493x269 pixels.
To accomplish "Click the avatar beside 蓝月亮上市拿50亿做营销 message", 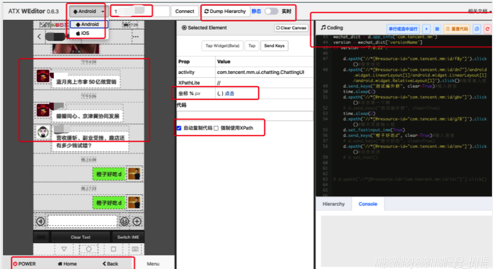I will tap(43, 76).
